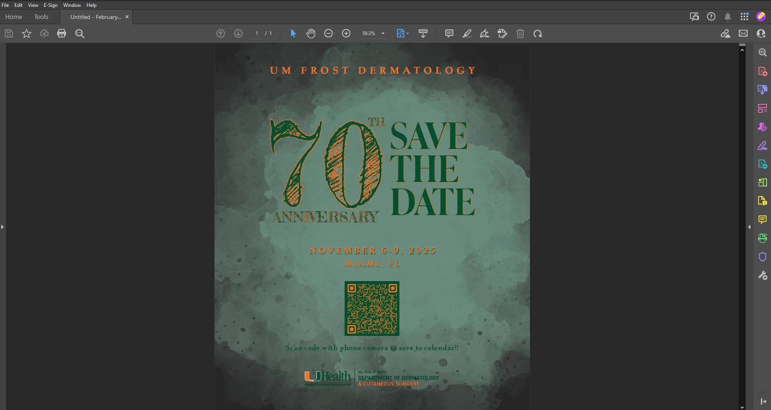Click the QR code on the flyer

coord(372,309)
